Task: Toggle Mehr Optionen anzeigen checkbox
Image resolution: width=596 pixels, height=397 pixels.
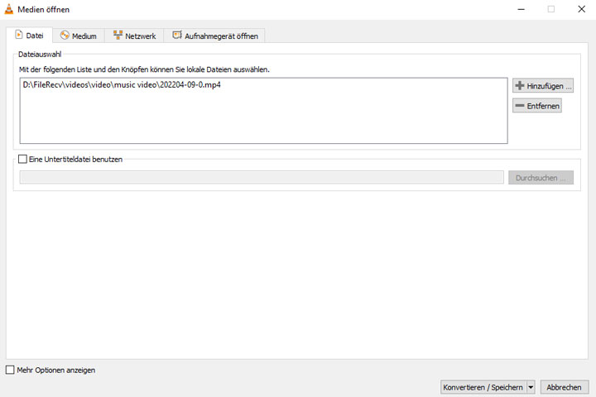Action: coord(10,370)
